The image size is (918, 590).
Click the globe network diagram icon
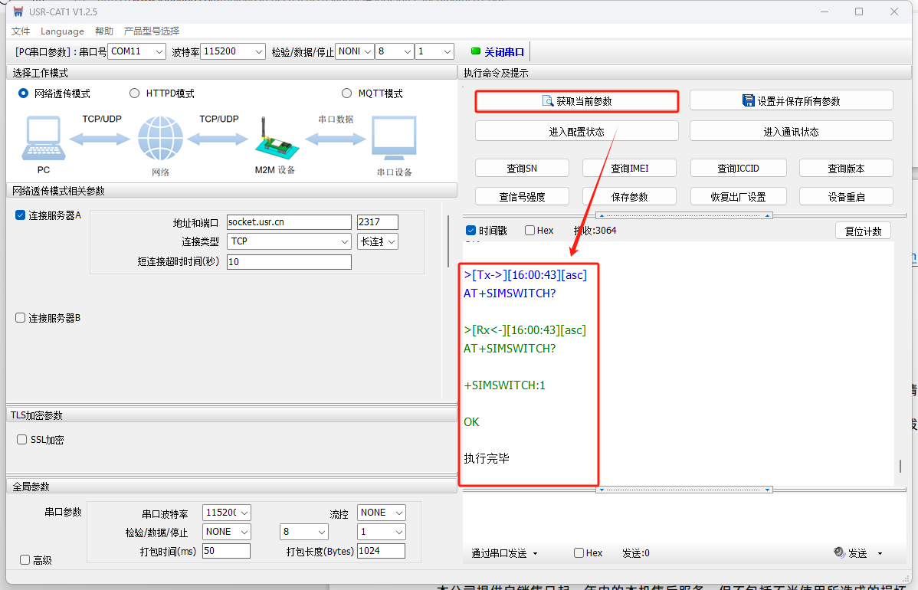tap(160, 139)
